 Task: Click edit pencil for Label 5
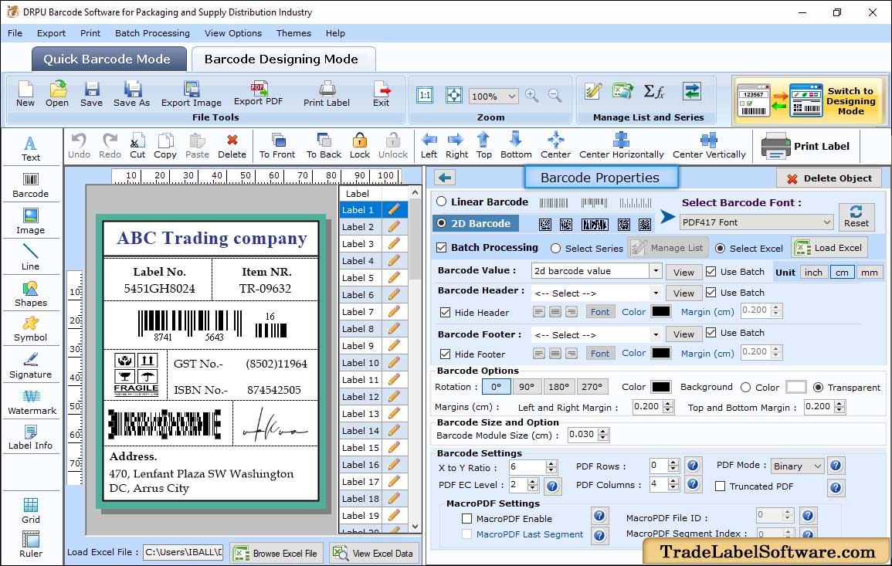pyautogui.click(x=394, y=278)
